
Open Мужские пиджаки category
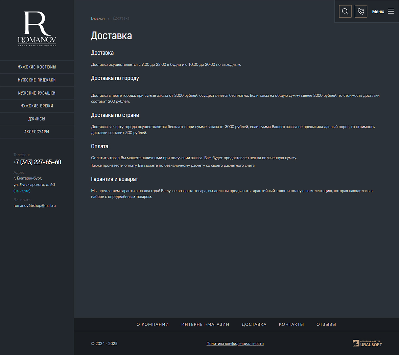coord(37,80)
